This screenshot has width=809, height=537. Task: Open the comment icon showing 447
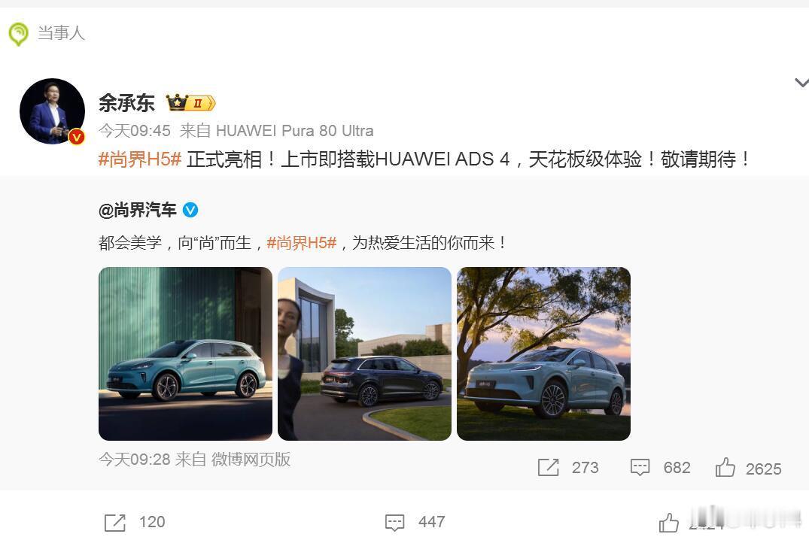pos(394,522)
